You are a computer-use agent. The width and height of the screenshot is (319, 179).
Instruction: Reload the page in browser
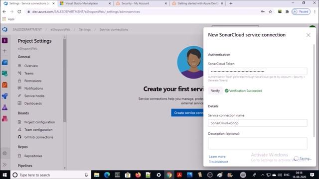coord(19,12)
